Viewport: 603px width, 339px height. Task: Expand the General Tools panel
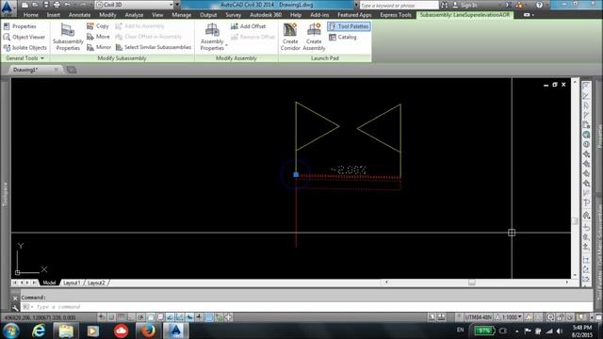(x=25, y=58)
